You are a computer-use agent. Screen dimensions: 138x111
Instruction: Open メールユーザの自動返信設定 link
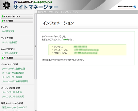point(15,81)
